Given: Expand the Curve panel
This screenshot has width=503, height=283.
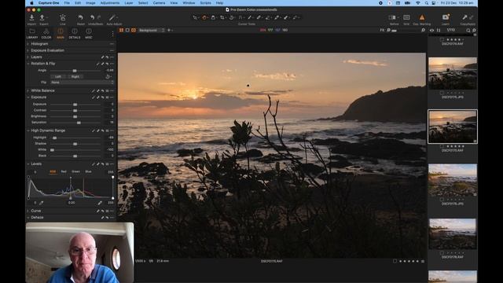Looking at the screenshot, I should click(28, 211).
